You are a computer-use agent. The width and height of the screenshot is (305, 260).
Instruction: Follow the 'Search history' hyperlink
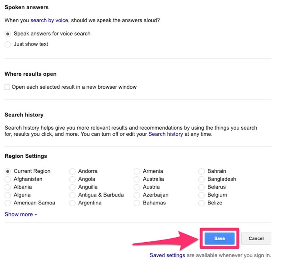pos(166,134)
